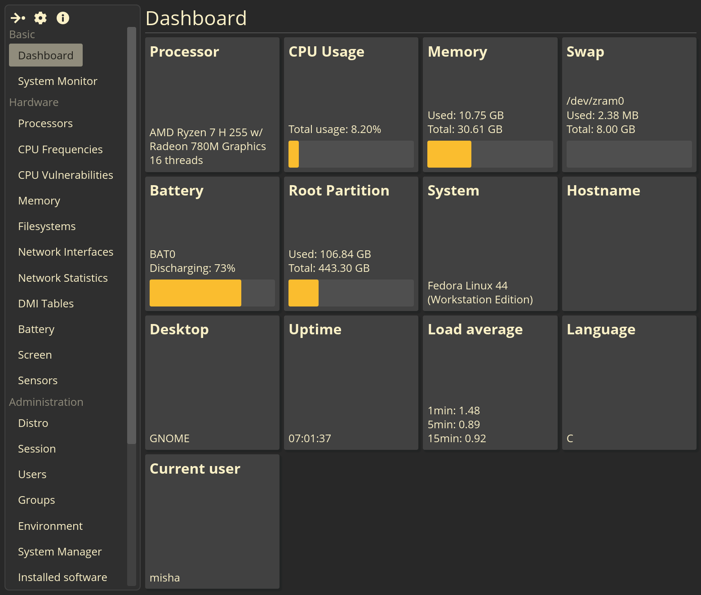Select Dashboard in the sidebar
Viewport: 701px width, 595px height.
coord(46,55)
